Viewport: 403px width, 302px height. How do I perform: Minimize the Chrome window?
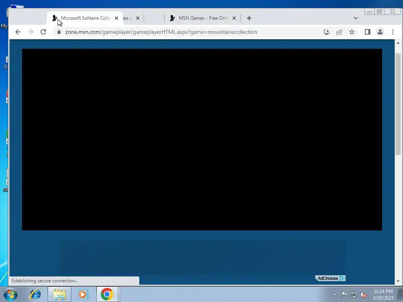click(370, 12)
